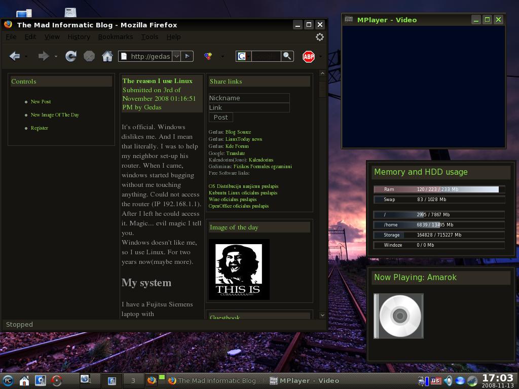Click the page icon in the URL bar
Viewport: 519px width, 389px height.
click(124, 56)
